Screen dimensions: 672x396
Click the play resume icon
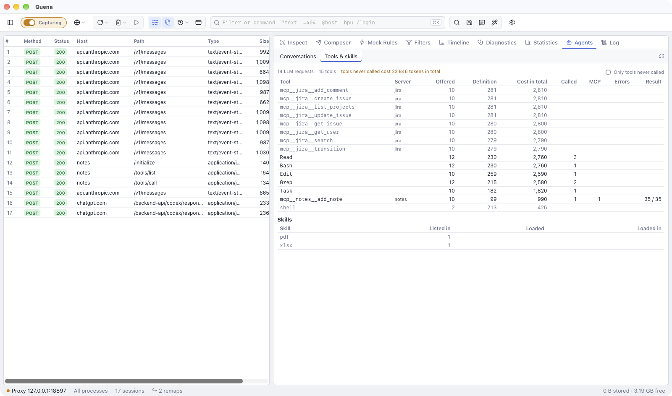click(x=136, y=23)
